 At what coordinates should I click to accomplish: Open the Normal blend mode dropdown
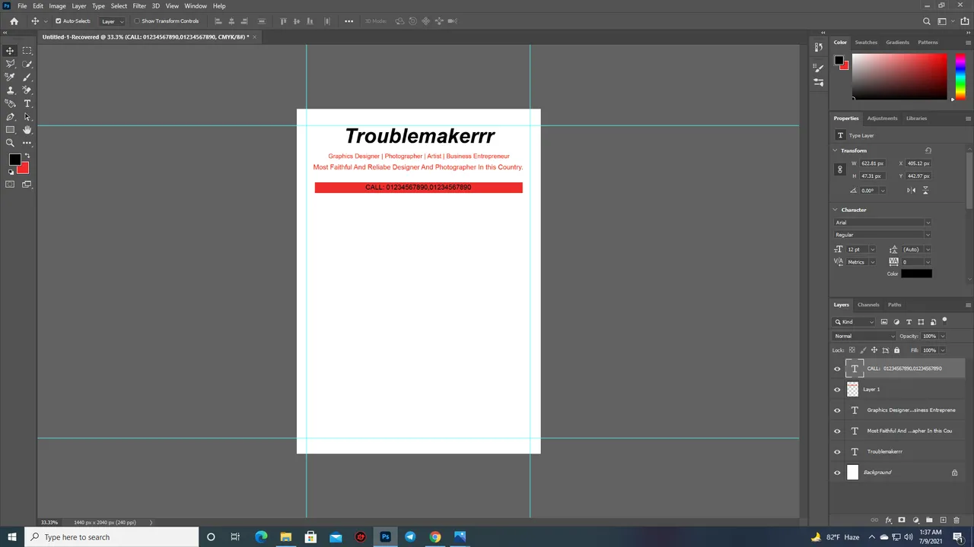(x=864, y=336)
